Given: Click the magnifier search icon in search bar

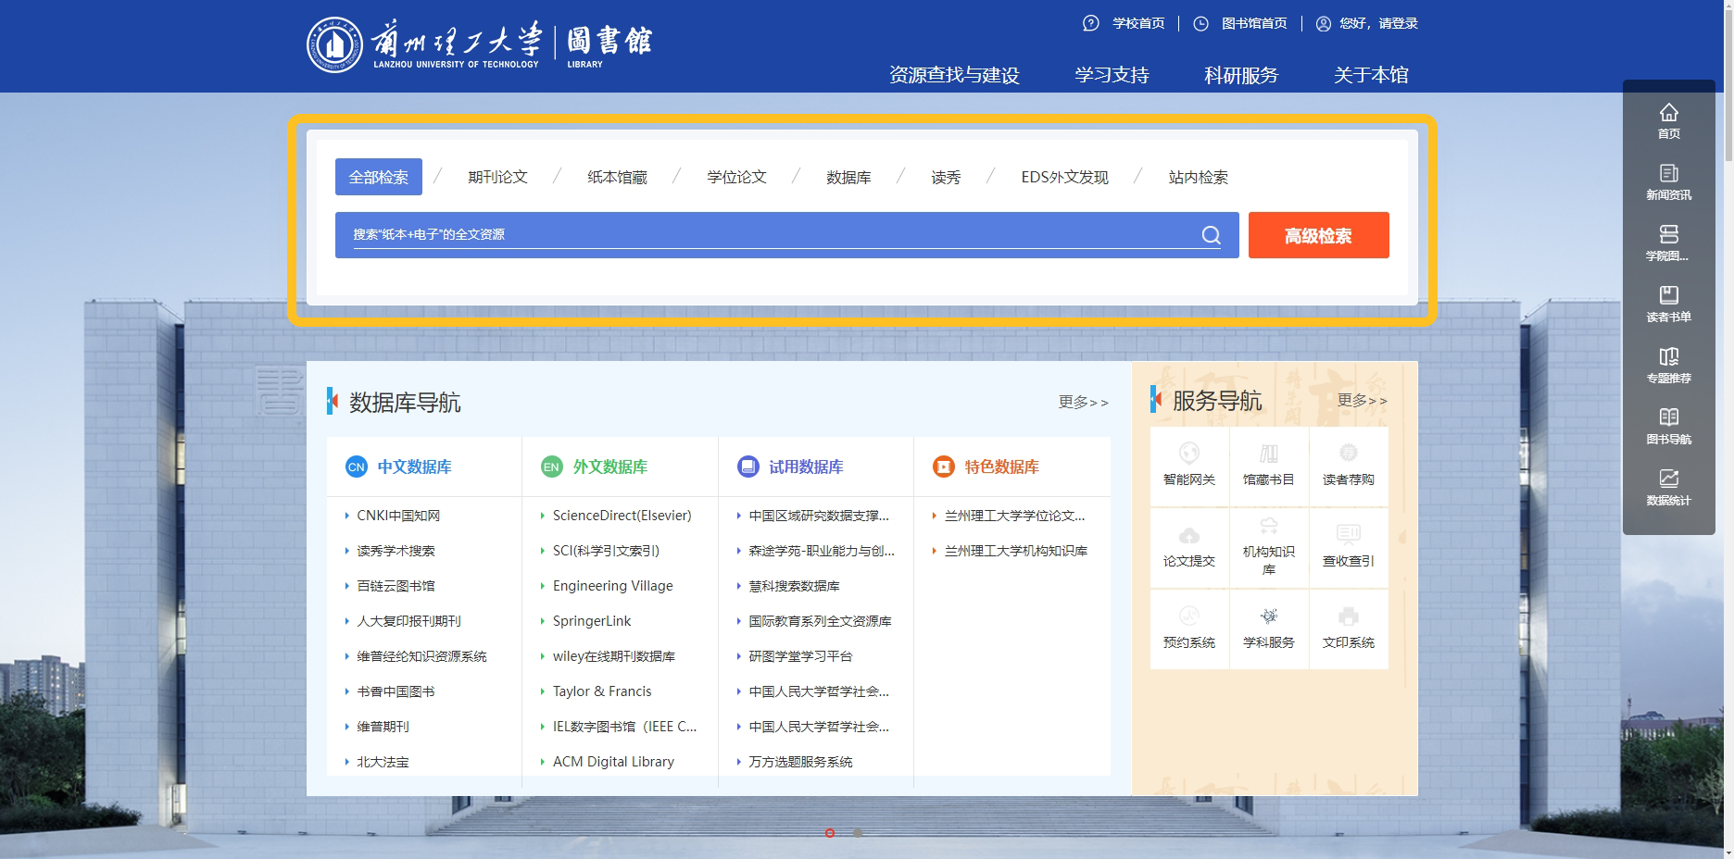Looking at the screenshot, I should 1211,235.
